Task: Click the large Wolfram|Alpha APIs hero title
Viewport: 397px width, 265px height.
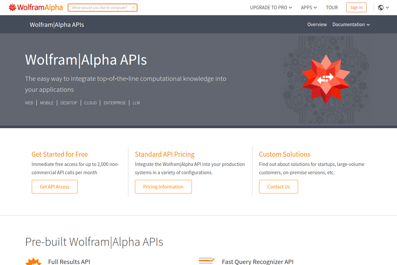Action: point(86,60)
